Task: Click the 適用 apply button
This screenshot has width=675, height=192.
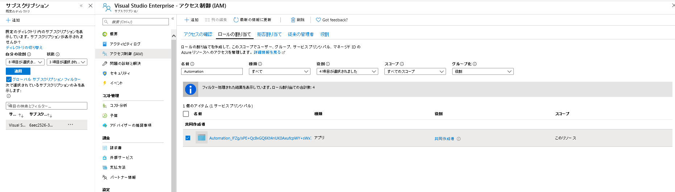Action: coord(18,71)
